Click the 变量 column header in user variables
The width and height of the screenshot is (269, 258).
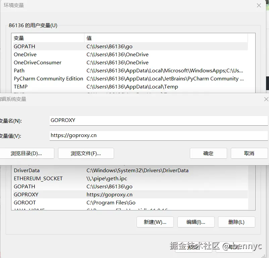coord(49,38)
